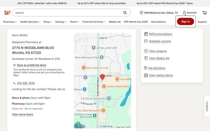
Task: Click the Account person icon
Action: coord(184,12)
